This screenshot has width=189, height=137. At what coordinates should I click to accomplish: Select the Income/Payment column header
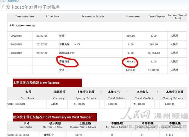pos(157,17)
